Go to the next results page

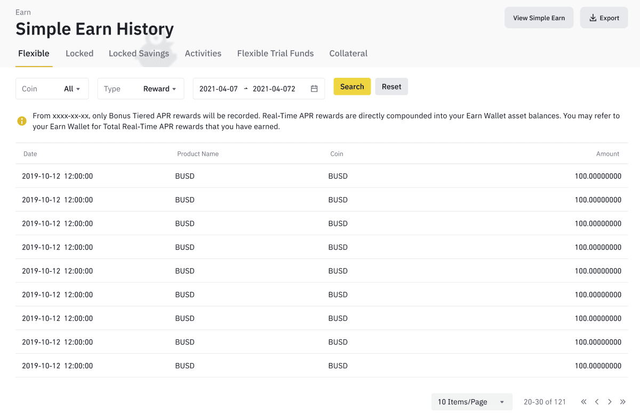click(610, 402)
